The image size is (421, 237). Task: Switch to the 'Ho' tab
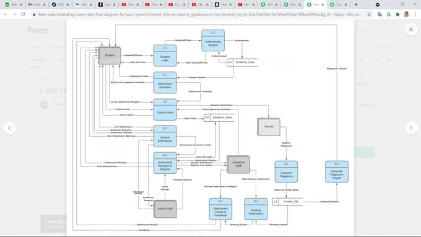(223, 4)
